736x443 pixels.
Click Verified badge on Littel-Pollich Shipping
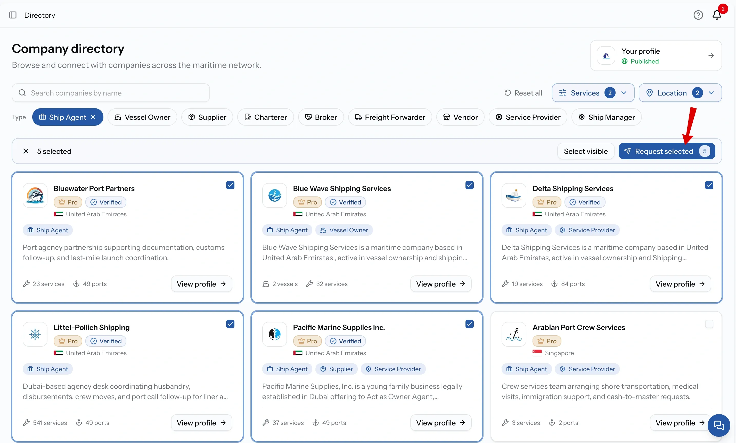click(106, 341)
